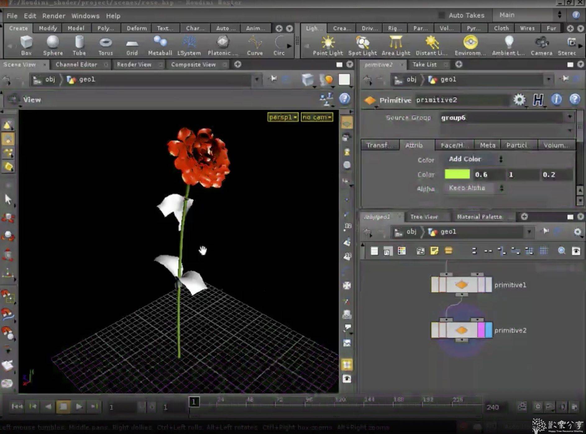Switch to the Material Palette tab

(479, 217)
